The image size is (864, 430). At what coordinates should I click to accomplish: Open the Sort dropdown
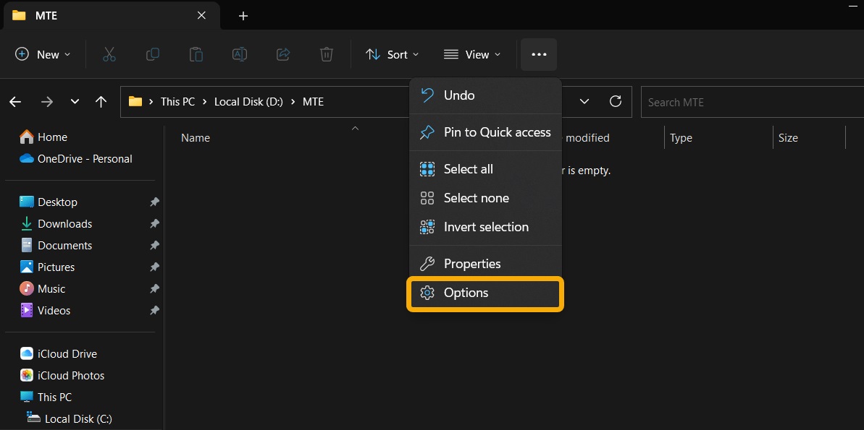(x=392, y=54)
